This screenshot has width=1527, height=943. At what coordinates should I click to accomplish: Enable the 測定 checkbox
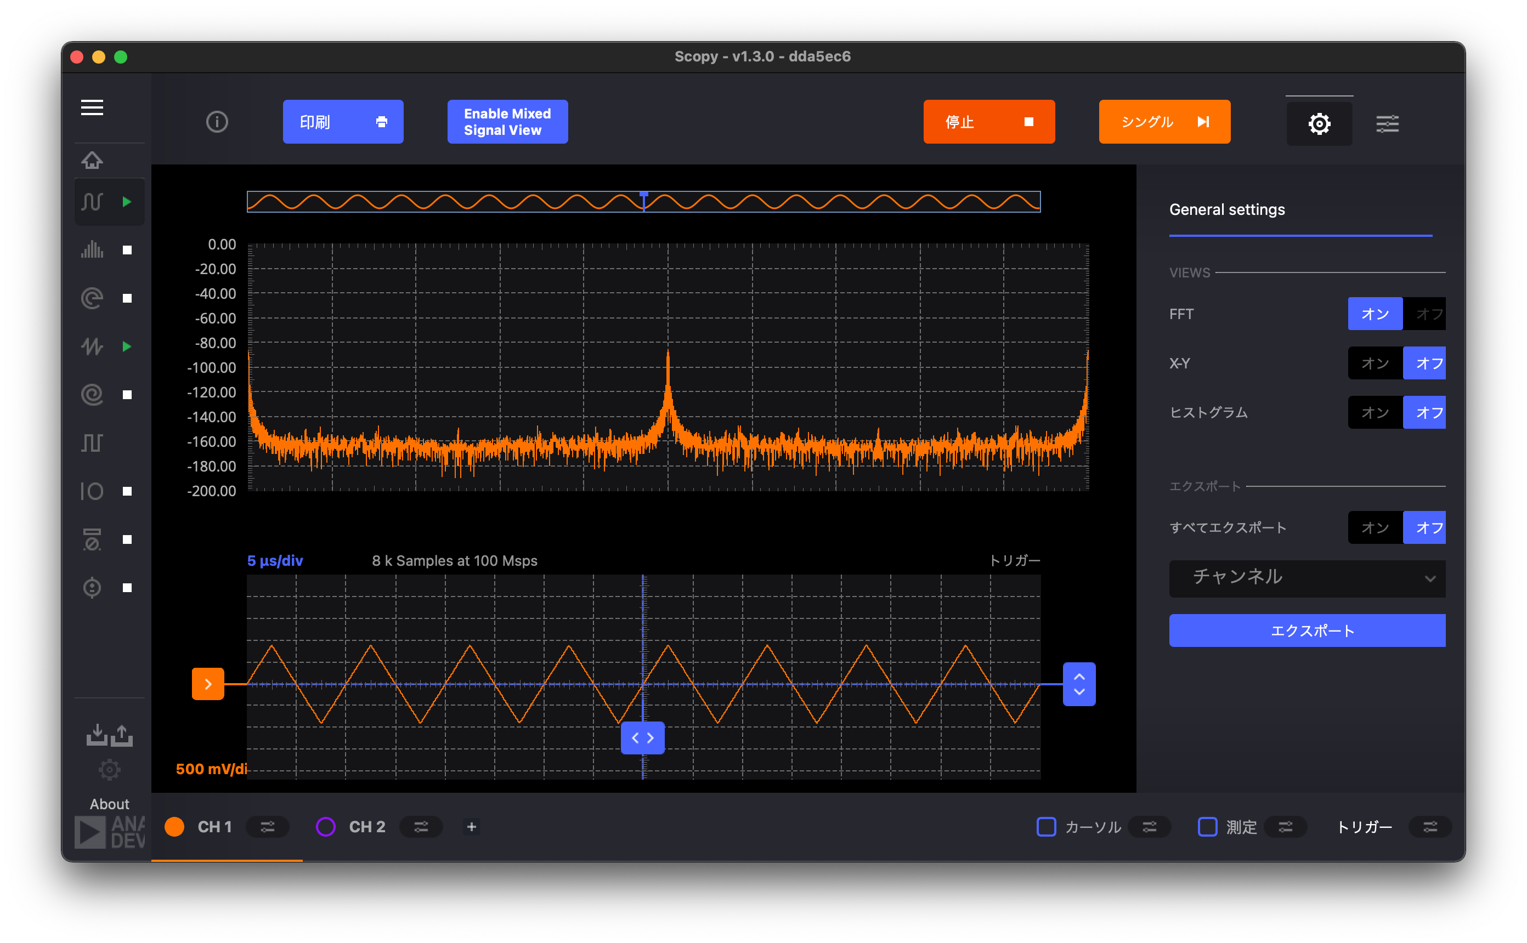click(x=1208, y=826)
